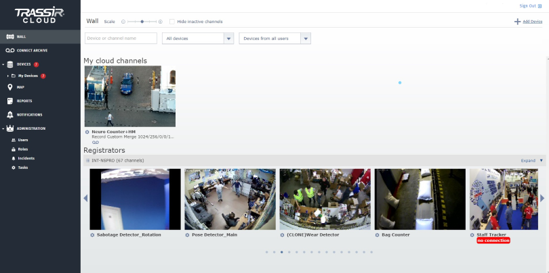The image size is (549, 273).
Task: Click the Incidents bell icon in Administration
Action: click(14, 158)
